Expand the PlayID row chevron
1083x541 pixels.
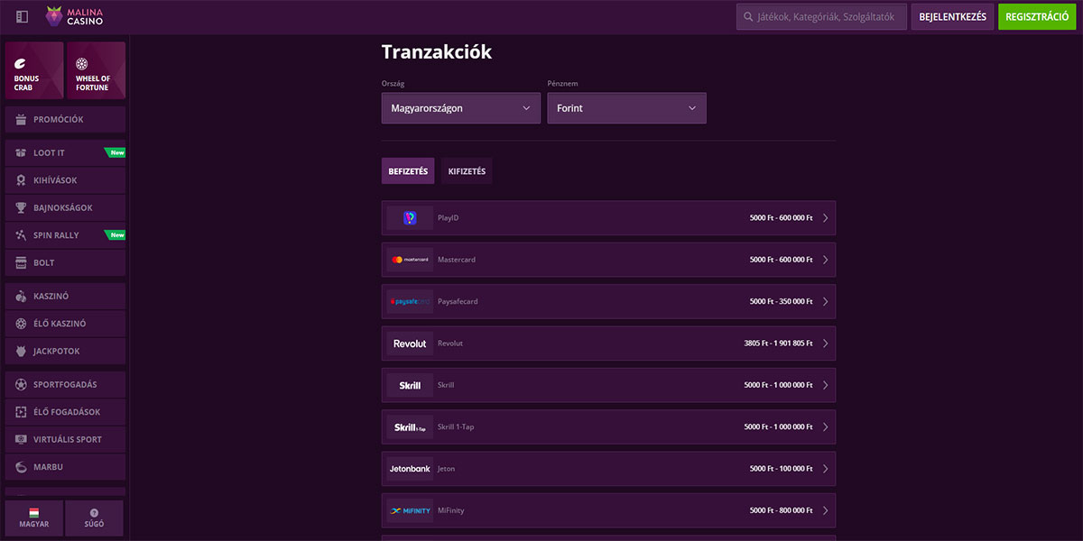click(825, 218)
